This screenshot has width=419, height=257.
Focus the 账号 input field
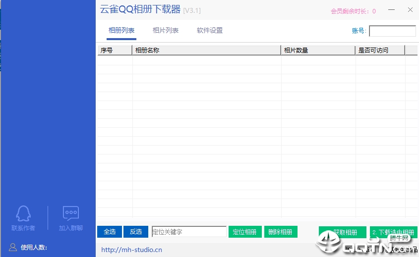pyautogui.click(x=392, y=31)
